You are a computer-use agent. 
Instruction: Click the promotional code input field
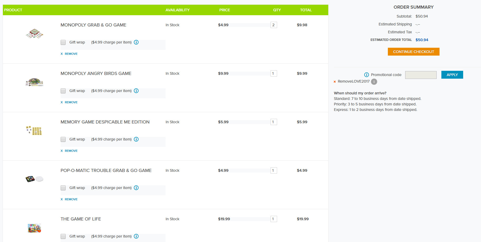421,75
